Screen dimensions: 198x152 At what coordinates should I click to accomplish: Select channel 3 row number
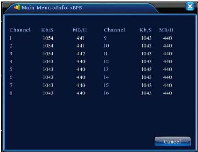(x=11, y=54)
